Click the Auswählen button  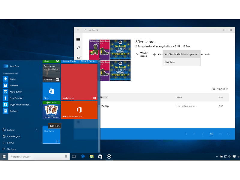[220, 89]
